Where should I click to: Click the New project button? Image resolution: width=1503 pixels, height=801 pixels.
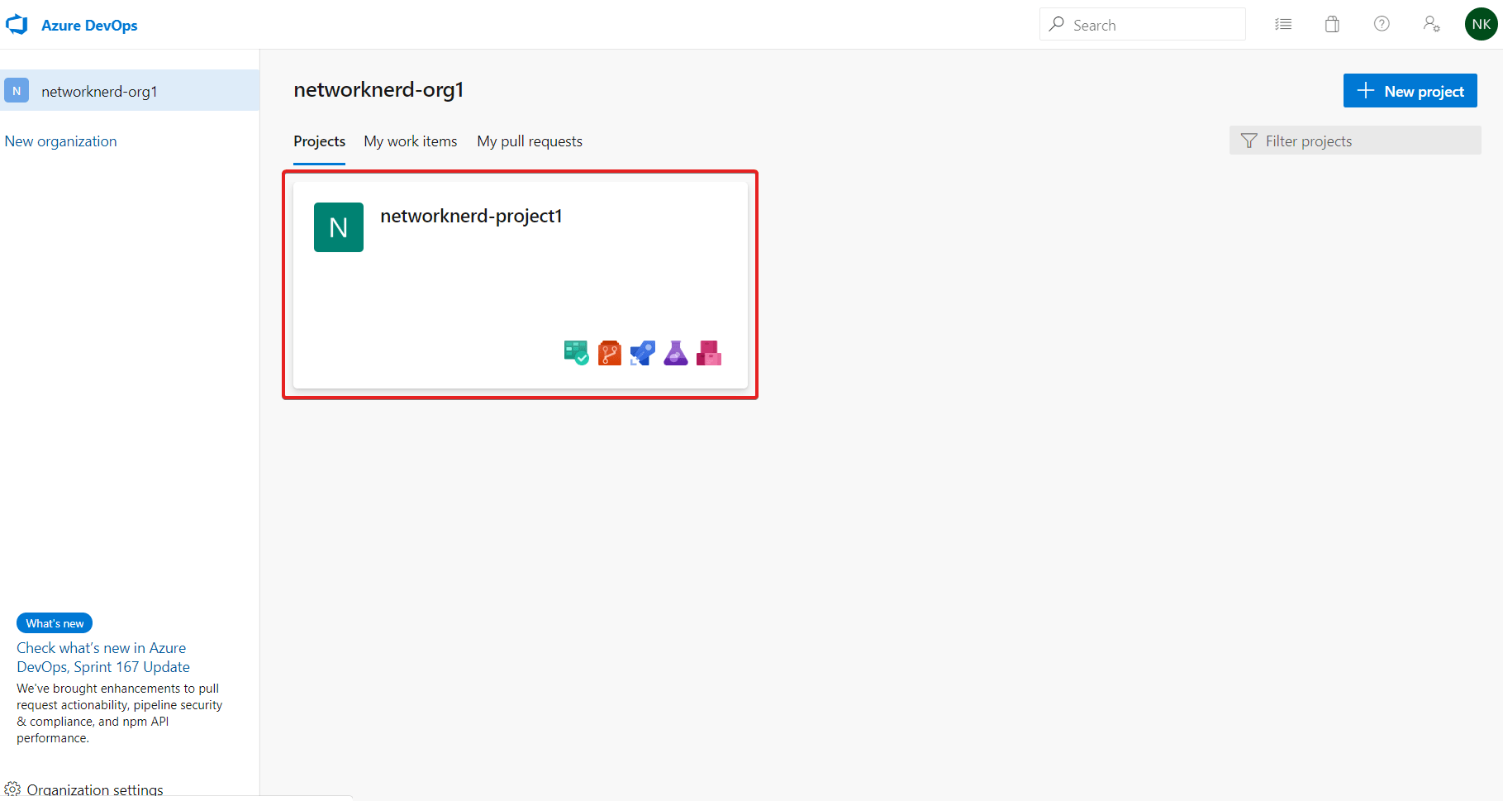(1410, 90)
